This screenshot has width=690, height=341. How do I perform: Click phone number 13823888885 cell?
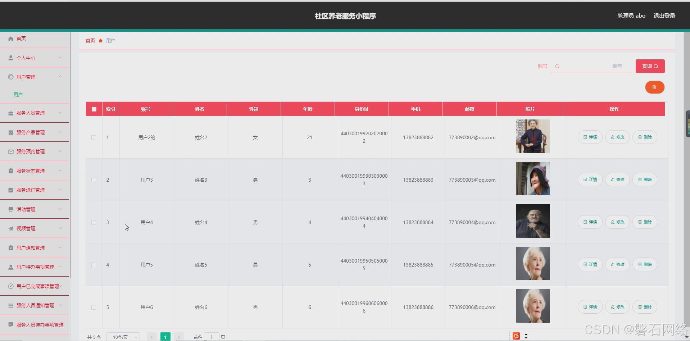(x=418, y=265)
